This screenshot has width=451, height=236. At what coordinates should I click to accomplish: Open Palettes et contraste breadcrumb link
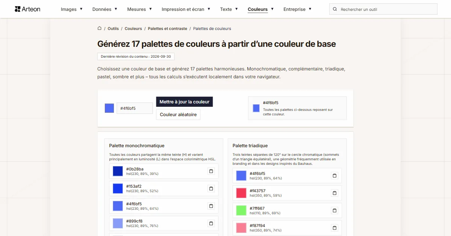tap(168, 28)
